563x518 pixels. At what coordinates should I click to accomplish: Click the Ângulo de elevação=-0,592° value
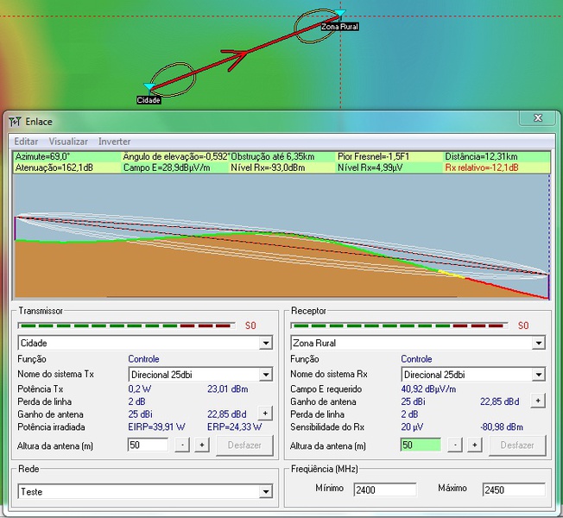[176, 156]
